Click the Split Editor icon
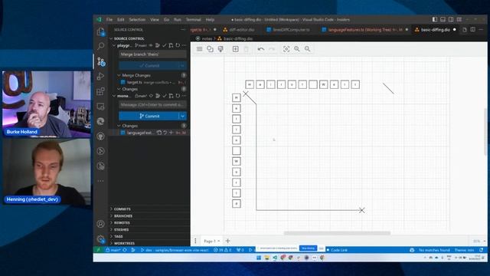The width and height of the screenshot is (490, 276). [473, 29]
